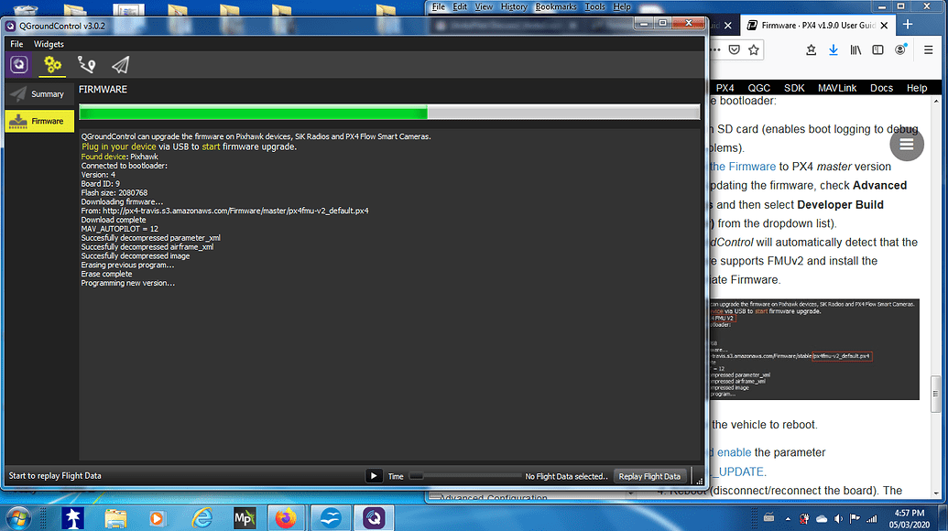
Task: Open the Firefox Tools menu
Action: (595, 6)
